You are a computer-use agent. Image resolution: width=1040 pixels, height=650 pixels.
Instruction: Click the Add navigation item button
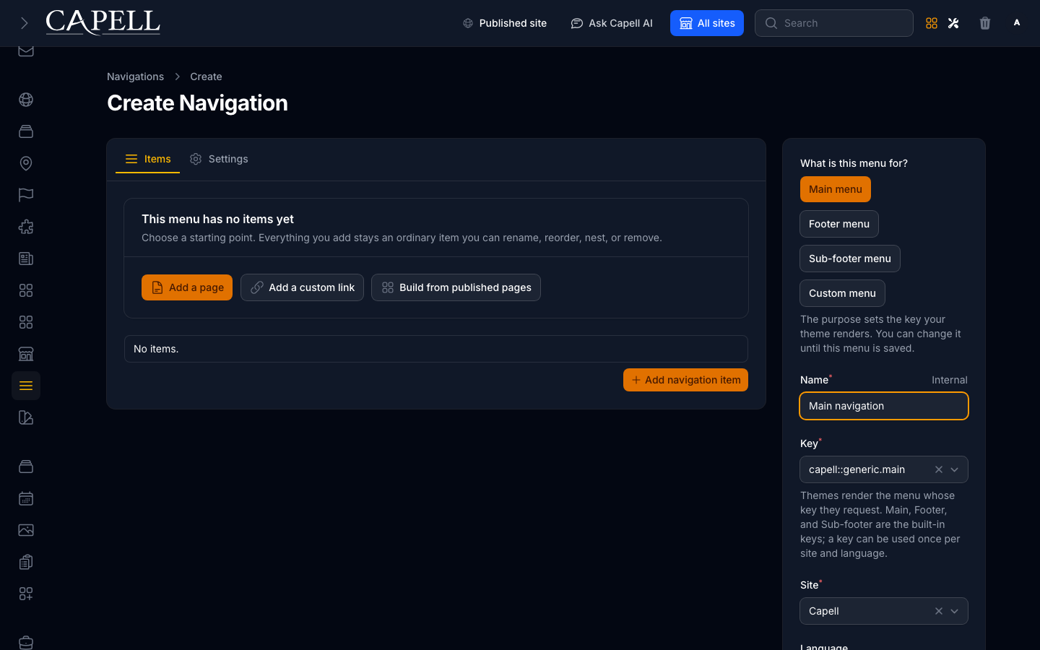click(685, 380)
